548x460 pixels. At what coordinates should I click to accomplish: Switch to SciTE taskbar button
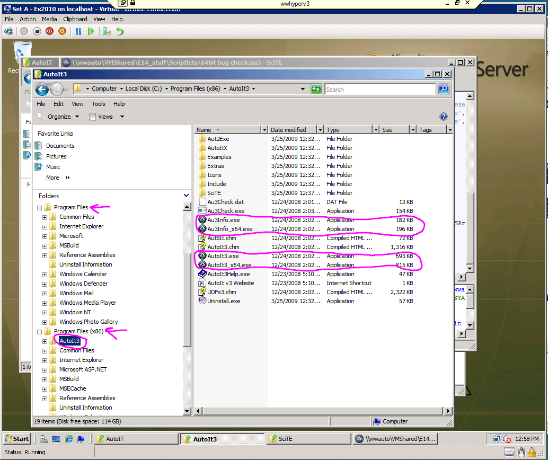pyautogui.click(x=309, y=439)
